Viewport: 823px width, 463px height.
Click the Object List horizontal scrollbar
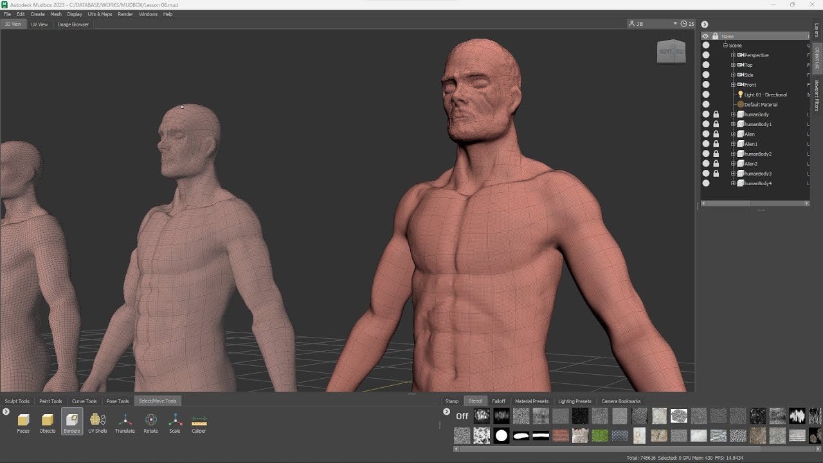[755, 203]
